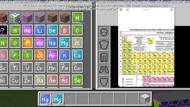Click the helmet armor slot
190x107 pixels.
104,32
